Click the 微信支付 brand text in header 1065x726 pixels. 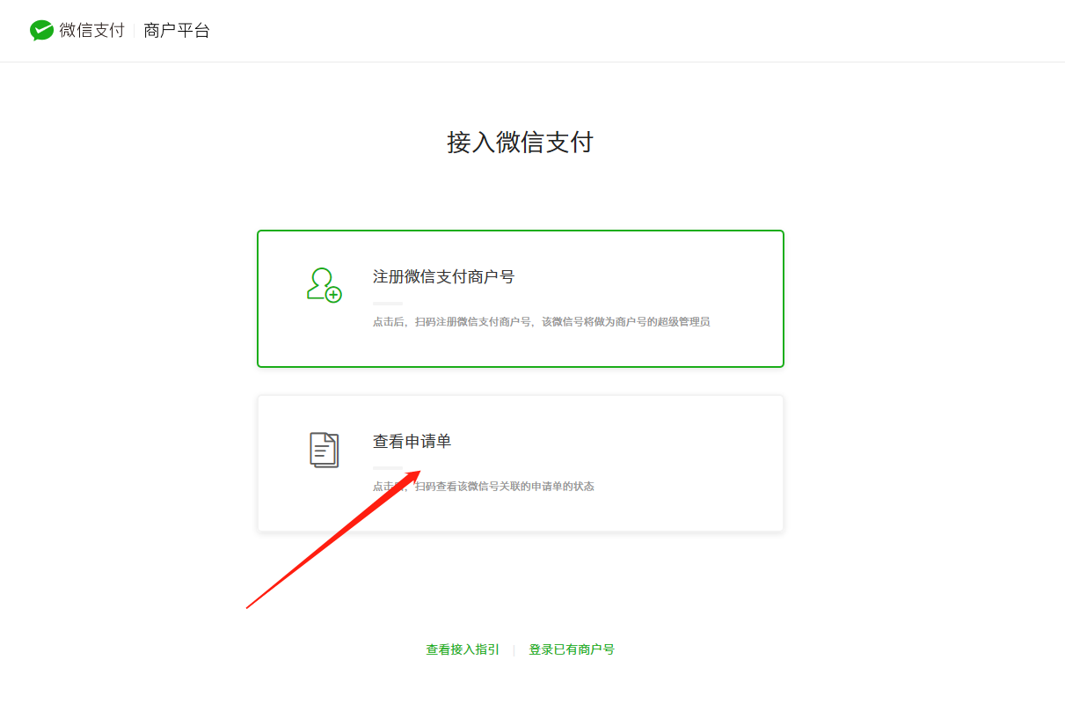[x=92, y=31]
